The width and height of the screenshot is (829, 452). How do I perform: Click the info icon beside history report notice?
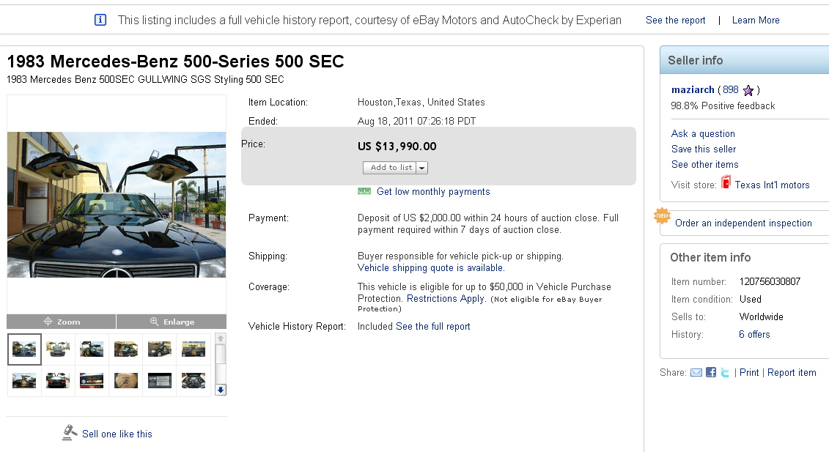pos(100,20)
